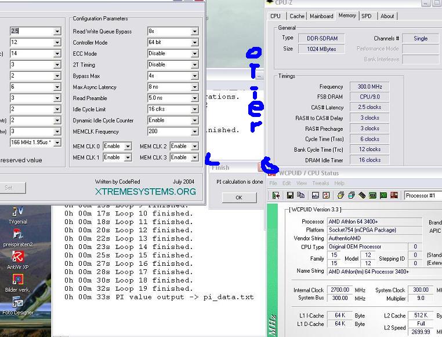Click the Socket754 (mCPGA Package) Platform field
The image size is (442, 337).
[375, 230]
